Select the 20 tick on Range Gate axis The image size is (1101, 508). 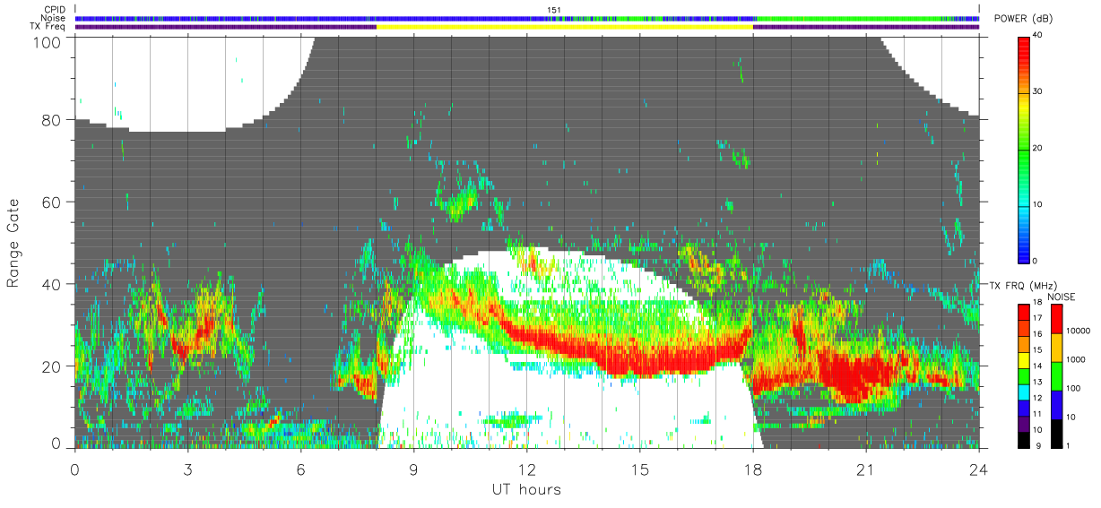(52, 366)
